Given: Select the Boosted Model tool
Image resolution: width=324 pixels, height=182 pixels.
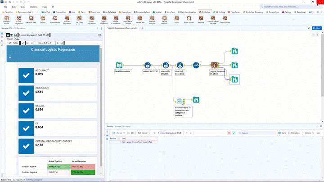Looking at the screenshot, I should click(x=6, y=20).
